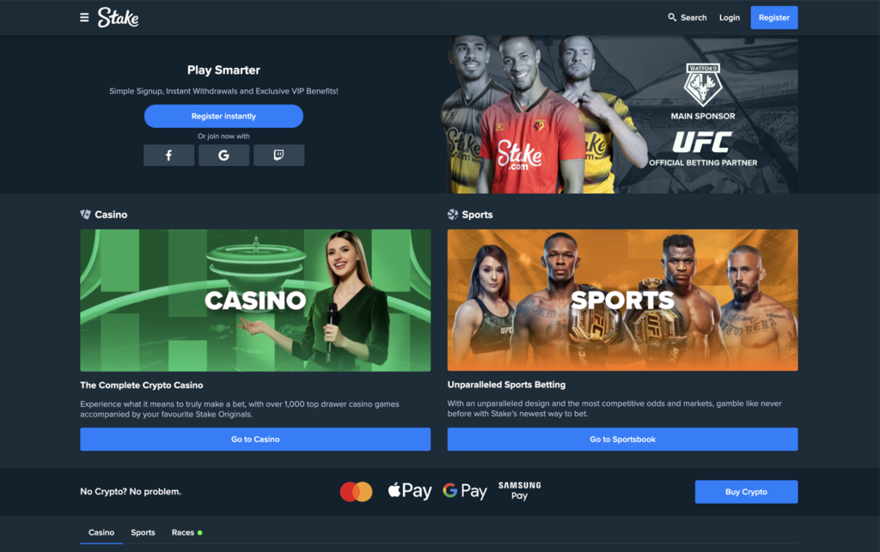Click the Samsung Pay logo

pos(520,490)
